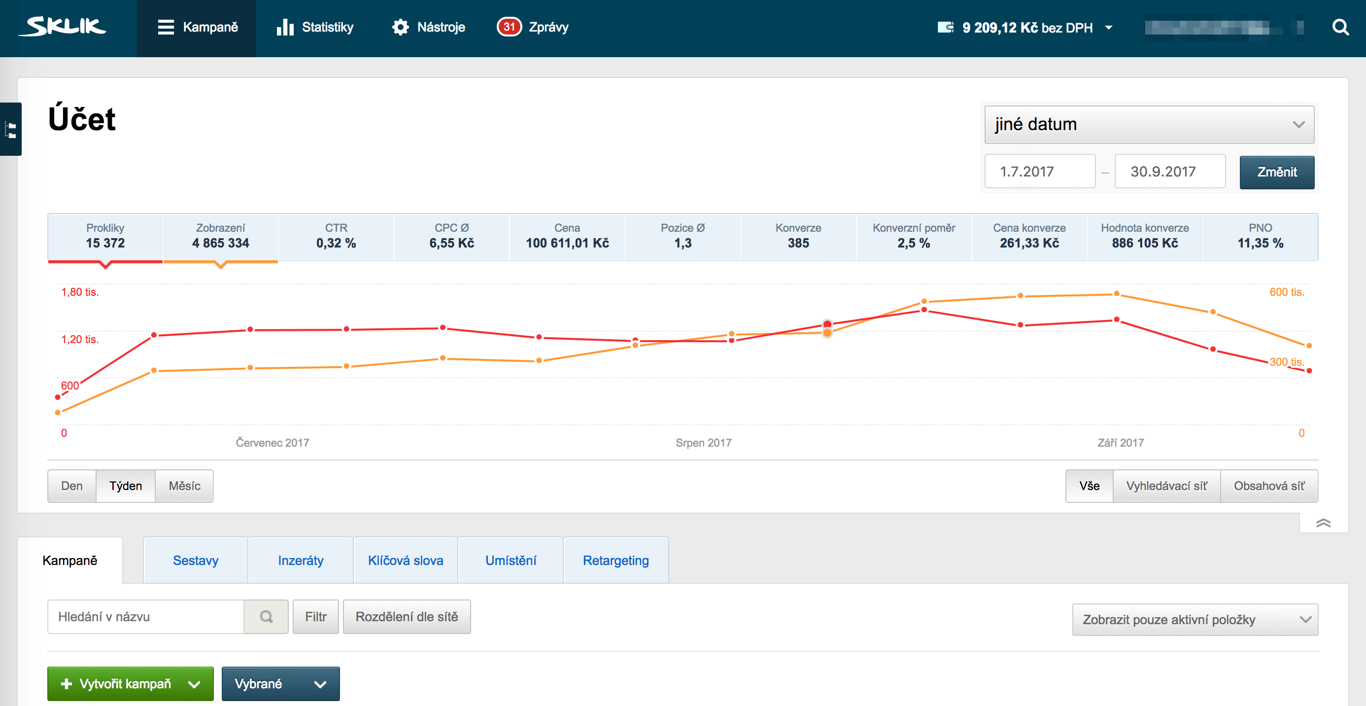The image size is (1366, 706).
Task: Click the Nástroje gear icon
Action: point(400,27)
